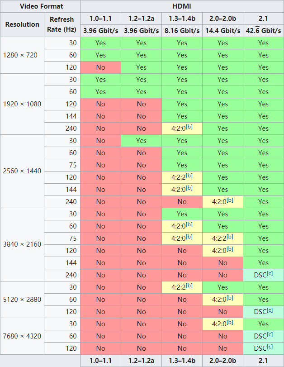Select the HDMI 2.1 column header at top
This screenshot has height=367, width=284.
coord(263,19)
